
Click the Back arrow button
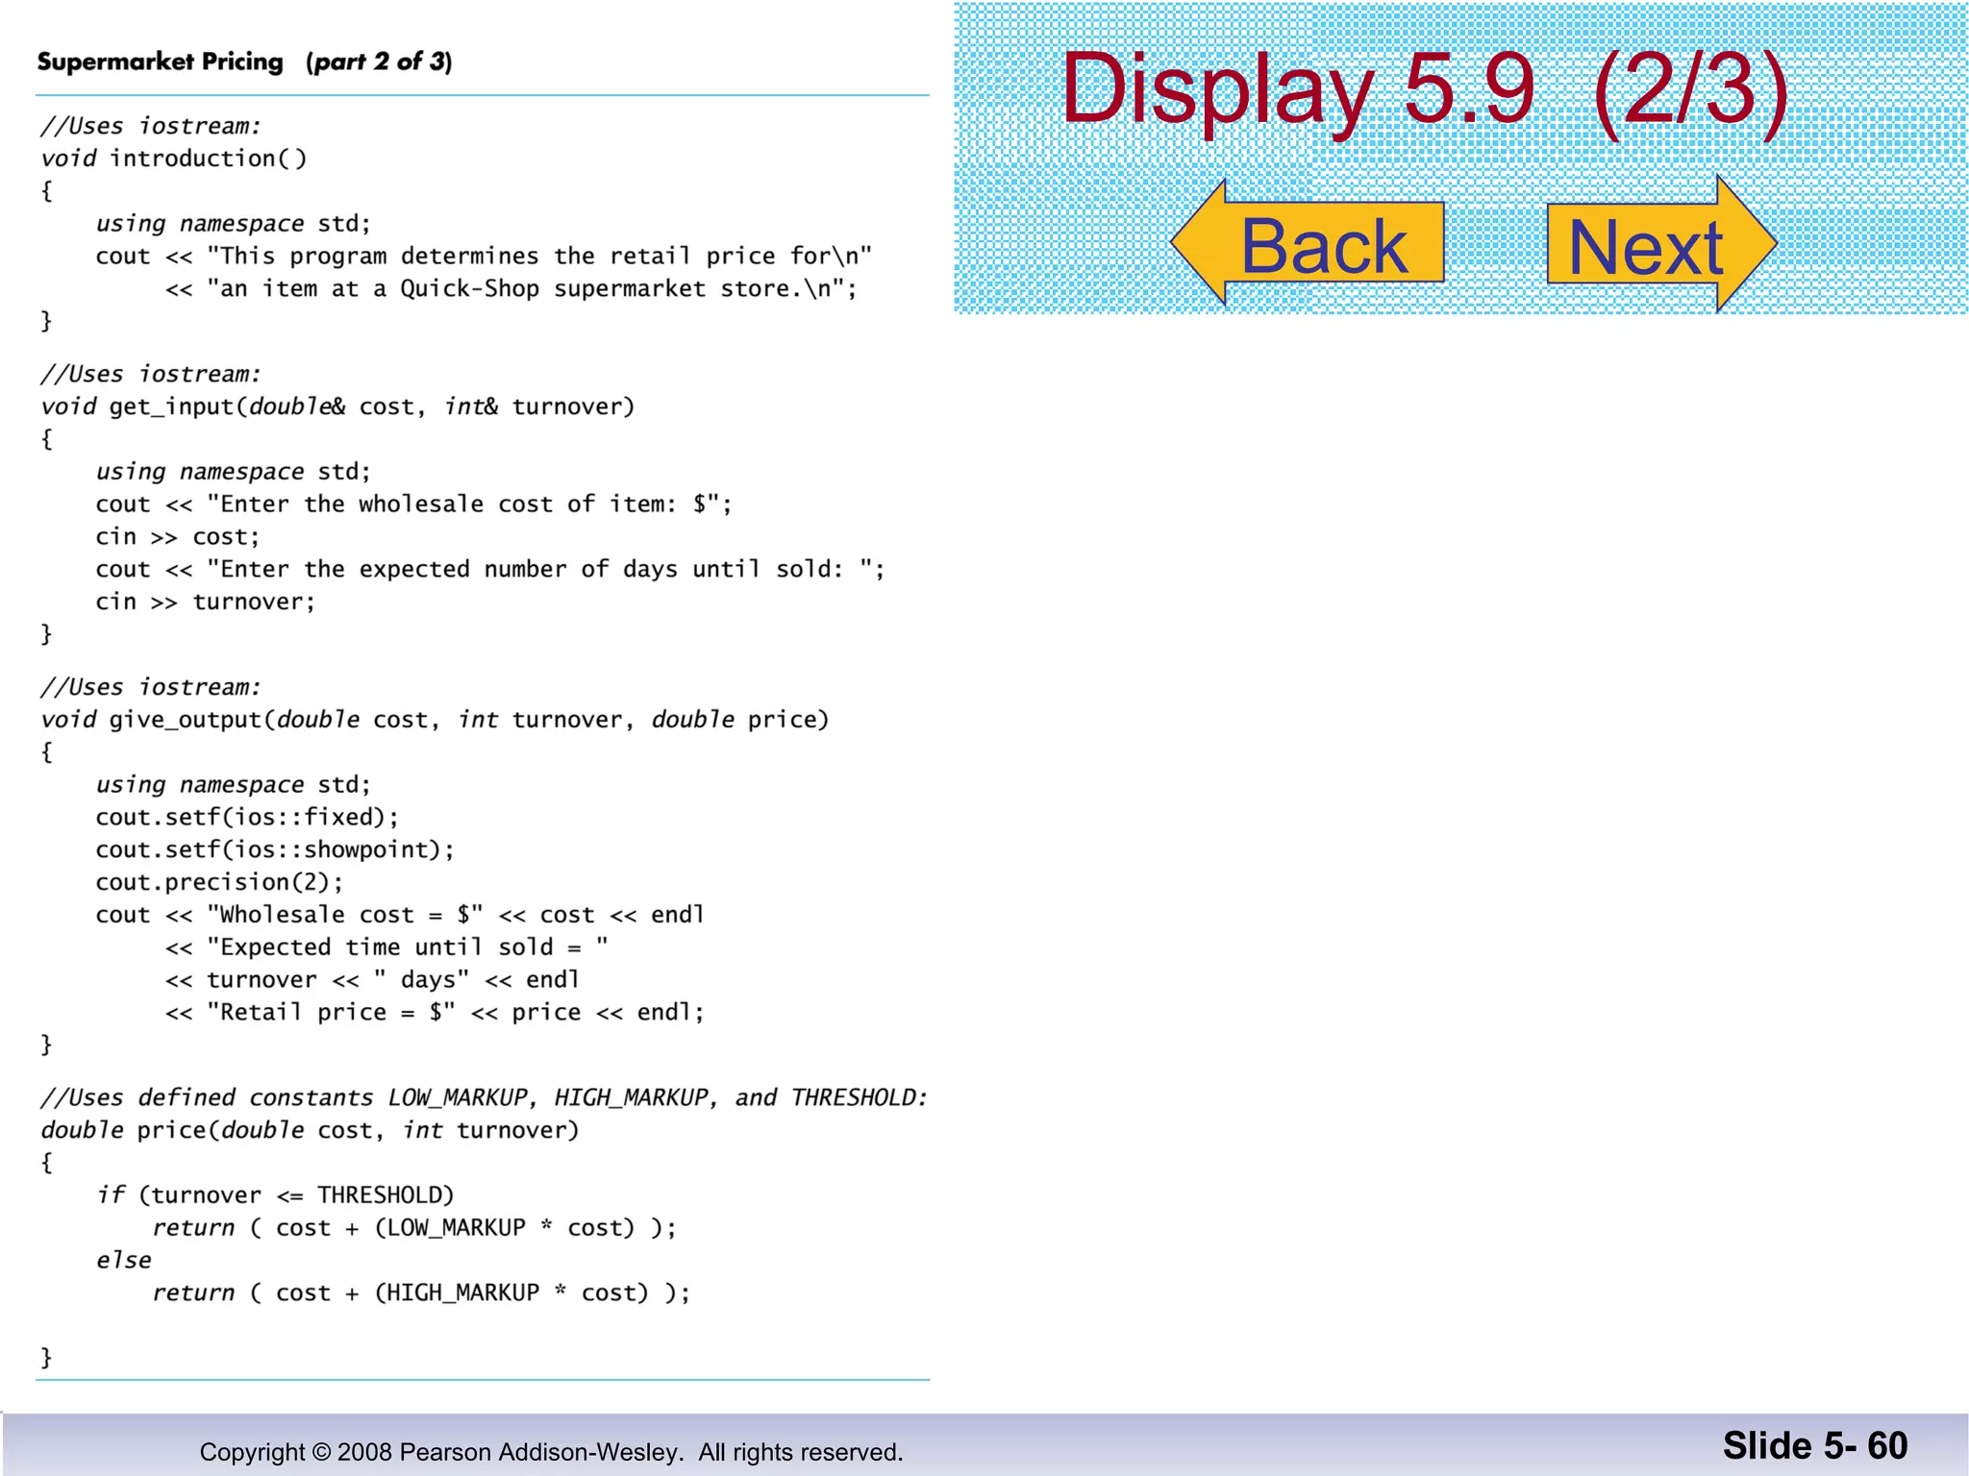coord(1309,243)
